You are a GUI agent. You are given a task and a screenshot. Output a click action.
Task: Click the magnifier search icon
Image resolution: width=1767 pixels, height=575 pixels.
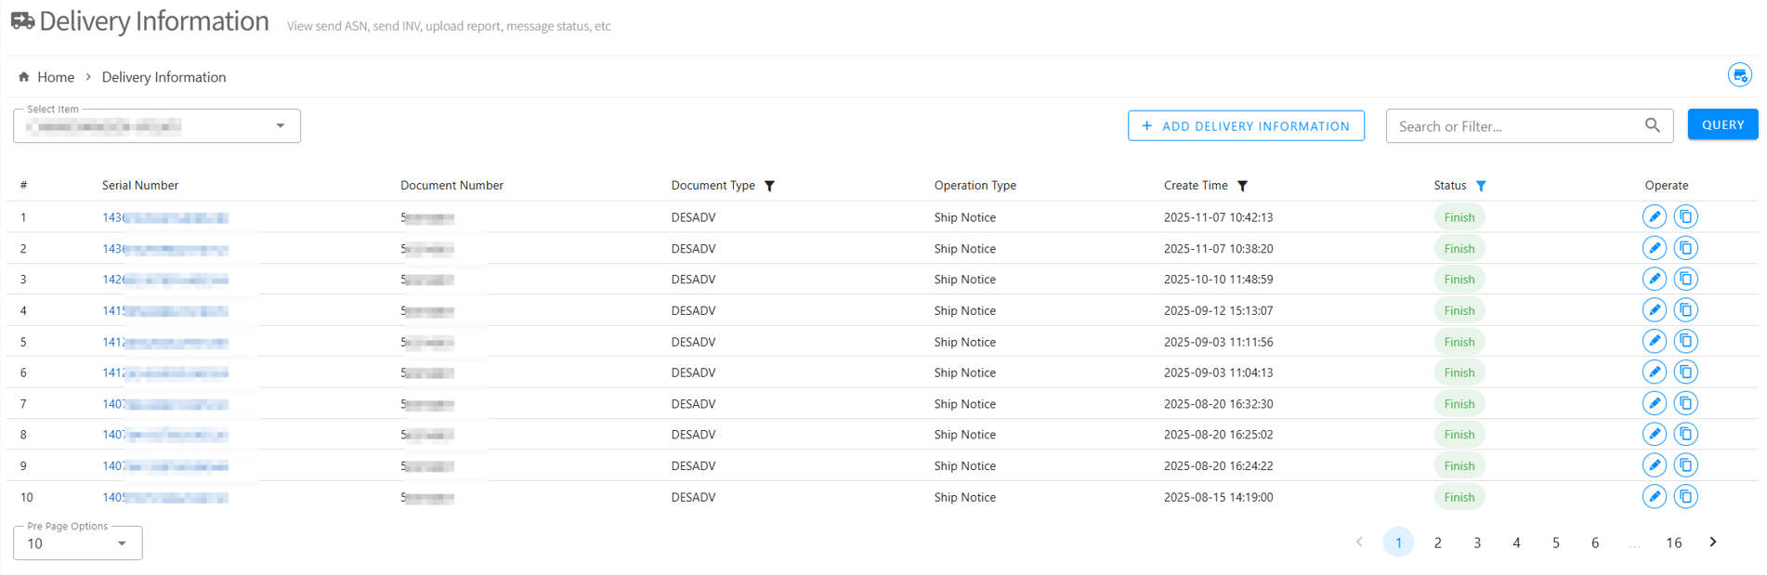pyautogui.click(x=1652, y=125)
